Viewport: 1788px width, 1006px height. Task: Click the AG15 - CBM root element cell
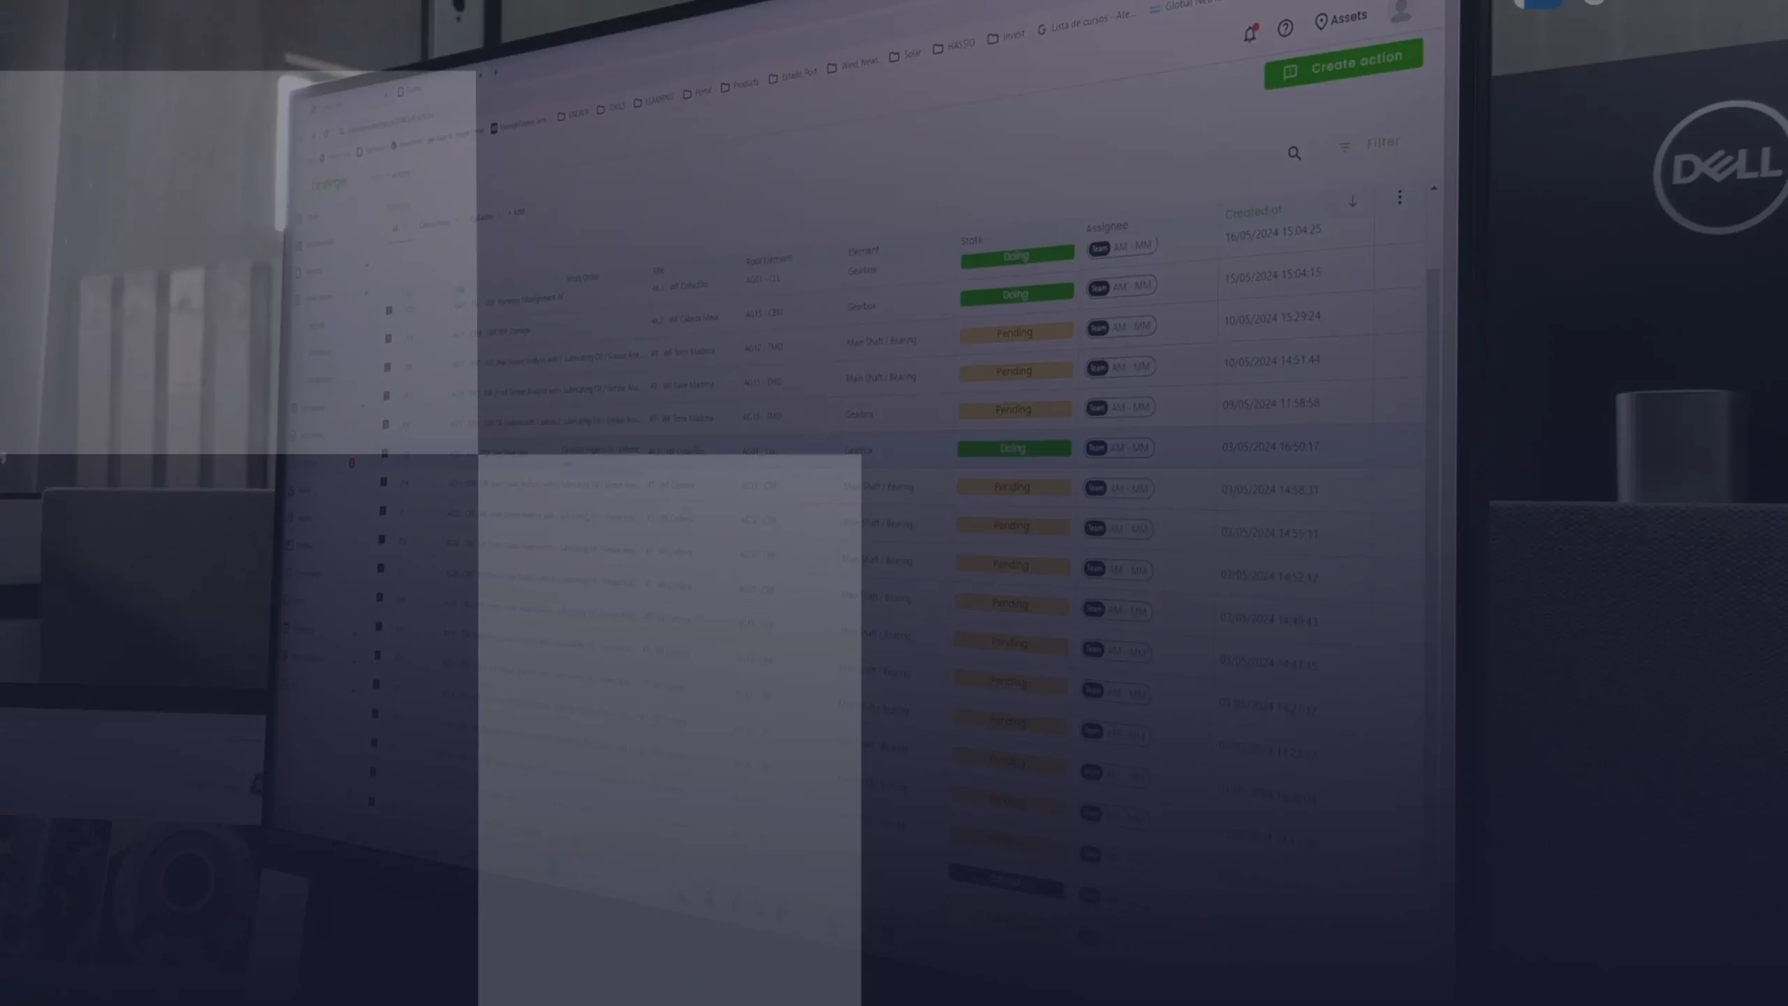click(x=764, y=313)
